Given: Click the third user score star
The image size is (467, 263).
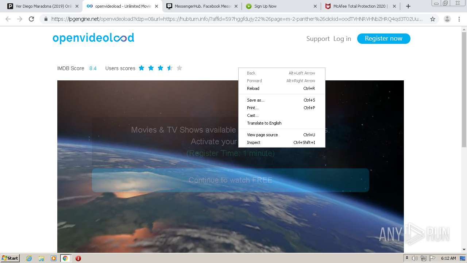Looking at the screenshot, I should click(x=161, y=68).
